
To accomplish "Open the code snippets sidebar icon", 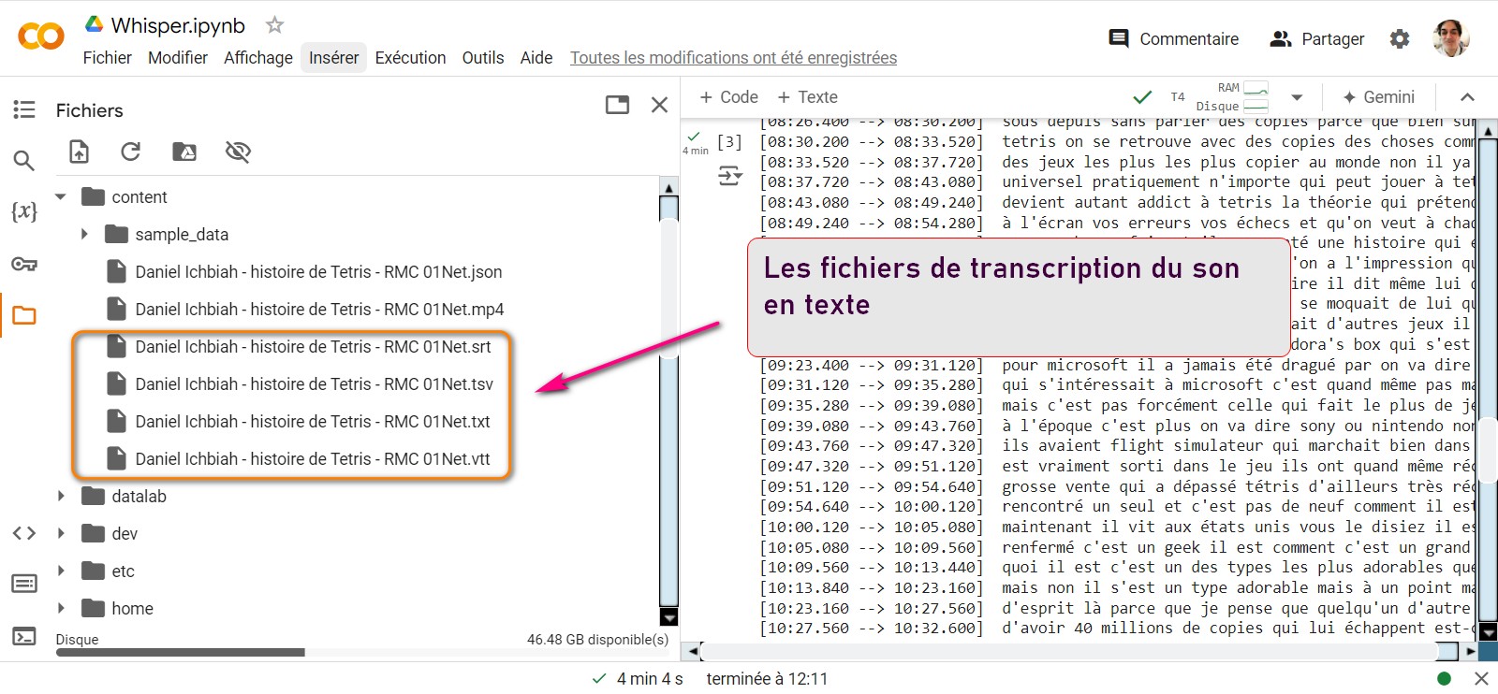I will 24,533.
